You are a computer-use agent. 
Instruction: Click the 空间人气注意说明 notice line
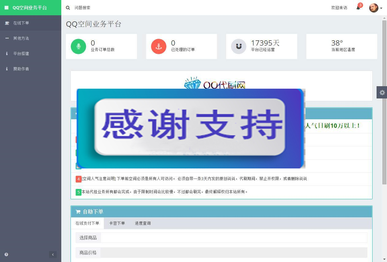point(194,179)
